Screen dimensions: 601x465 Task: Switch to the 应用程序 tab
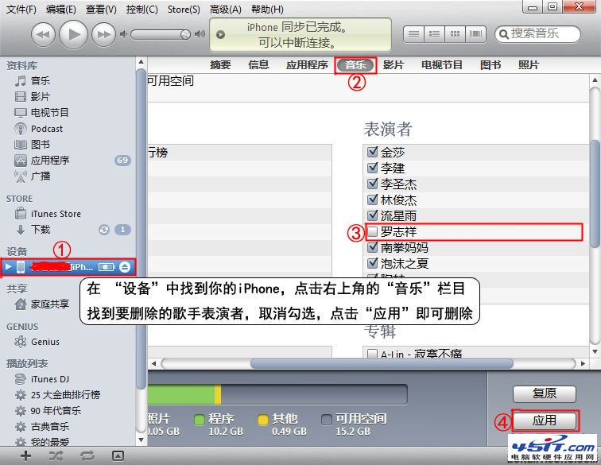(307, 65)
